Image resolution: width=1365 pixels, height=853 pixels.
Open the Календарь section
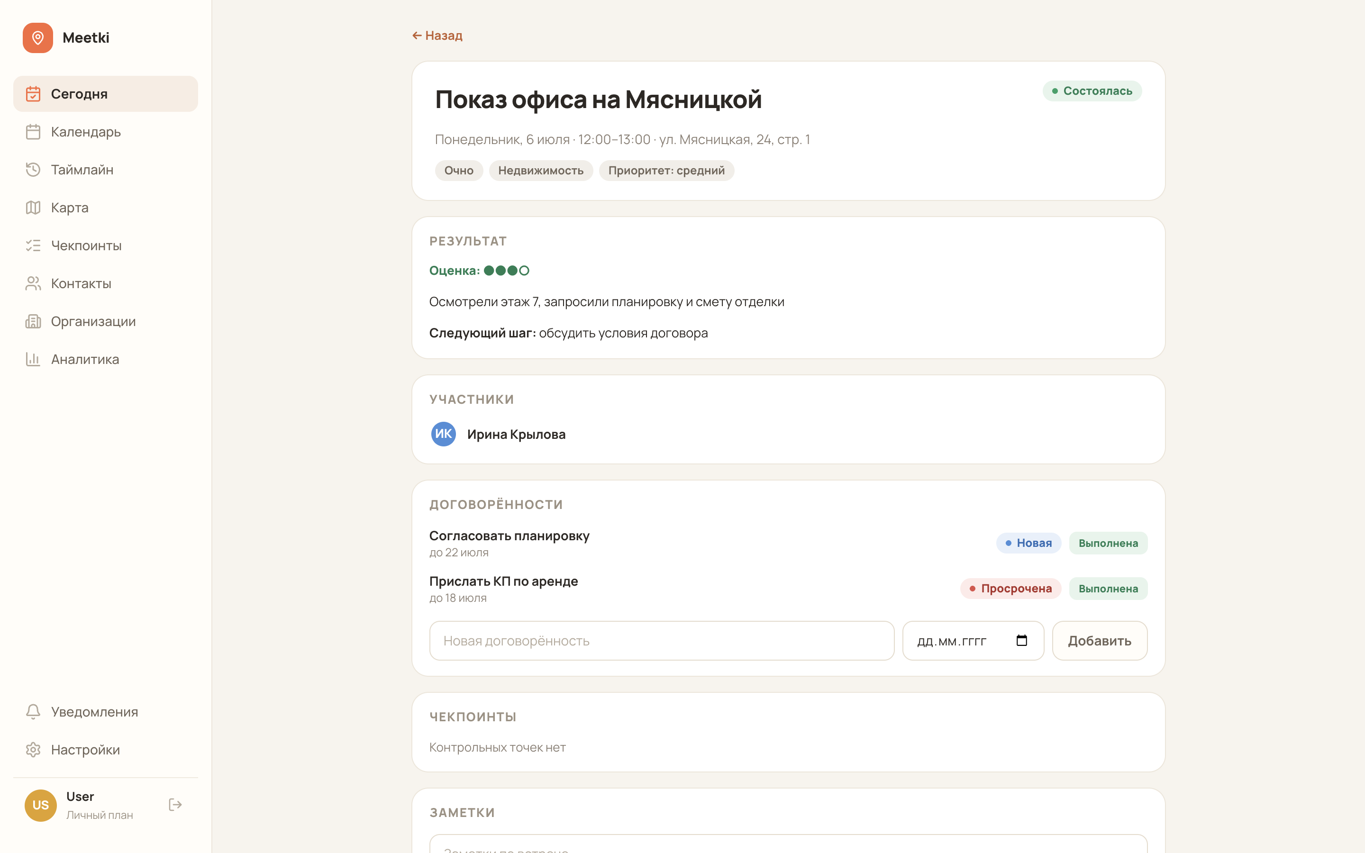pyautogui.click(x=106, y=131)
